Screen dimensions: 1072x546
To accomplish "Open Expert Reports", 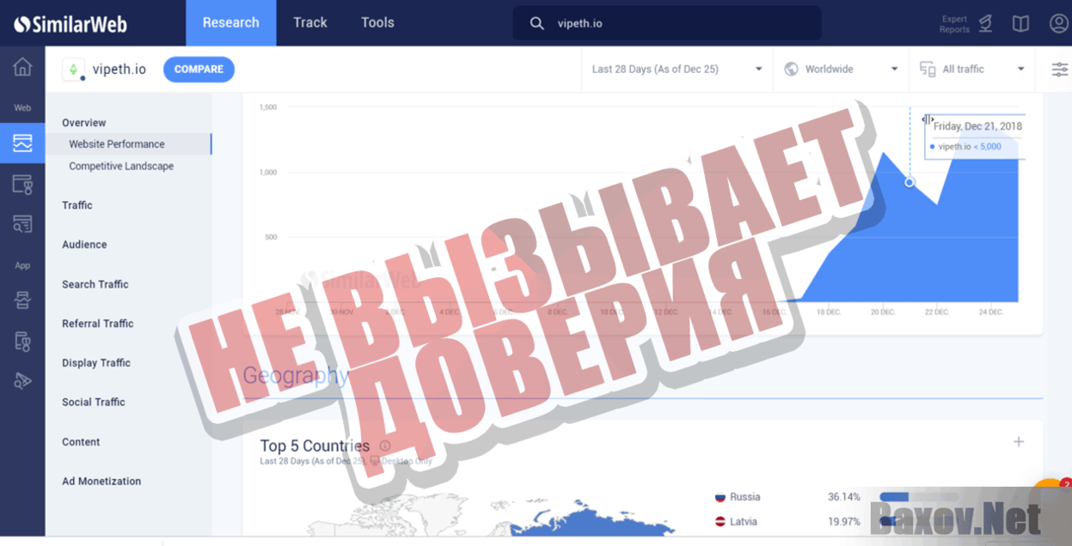I will coord(966,24).
